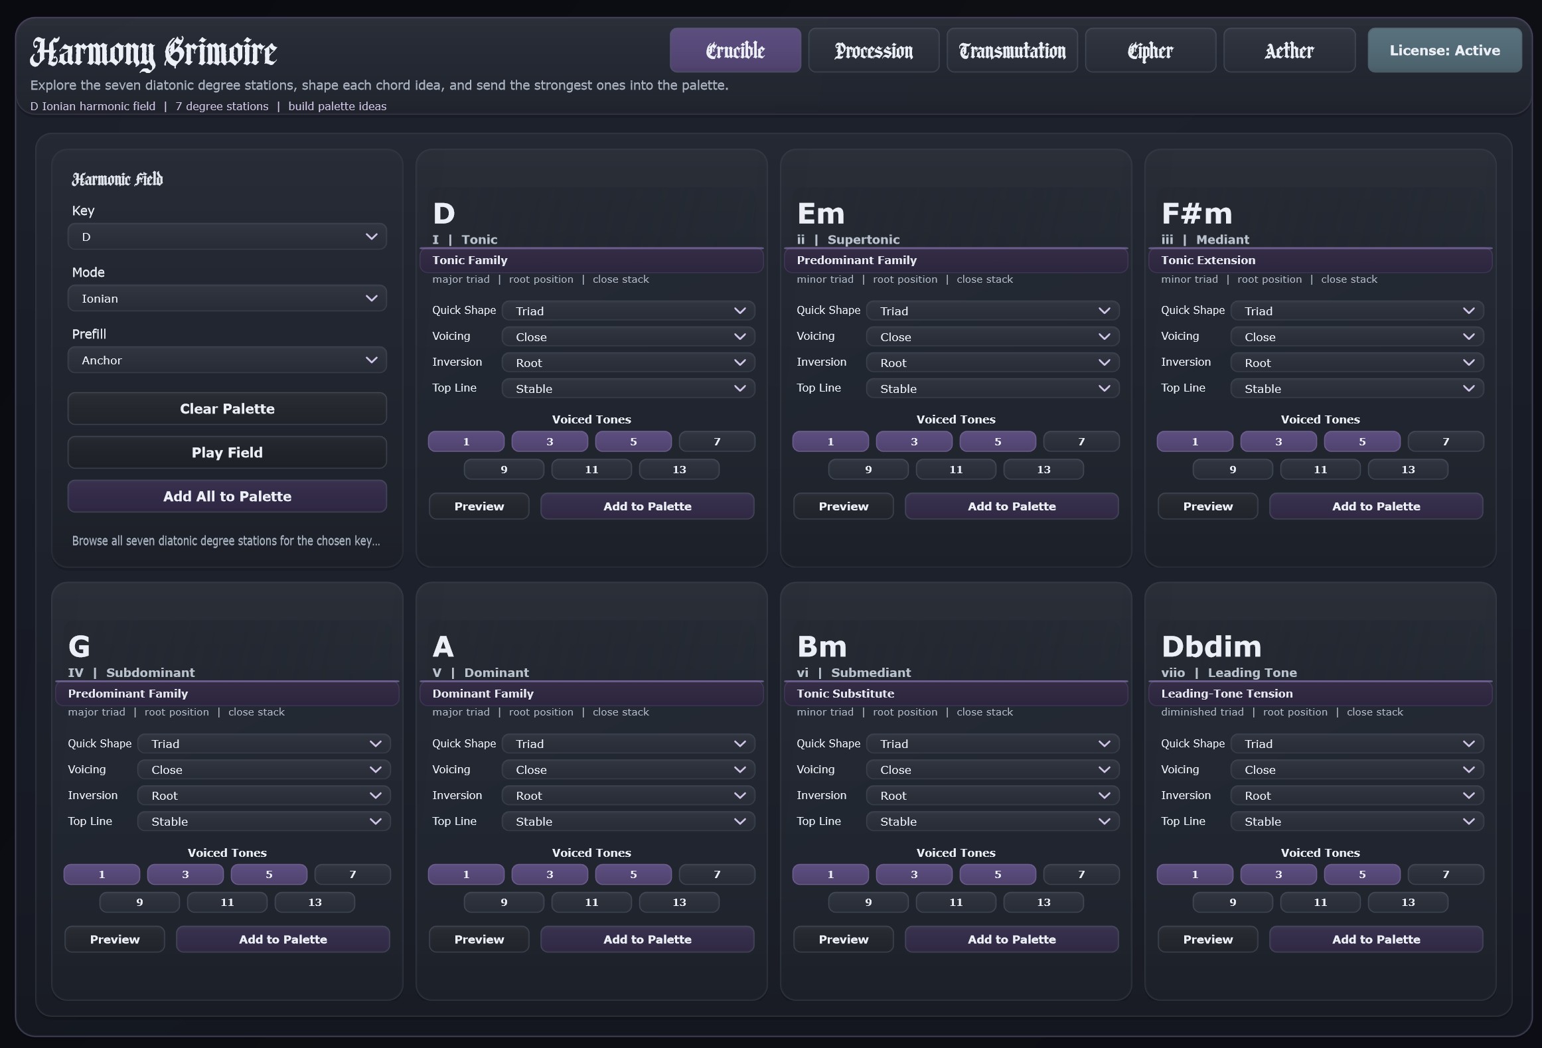Toggle tone 7 in D Tonic card

tap(716, 441)
